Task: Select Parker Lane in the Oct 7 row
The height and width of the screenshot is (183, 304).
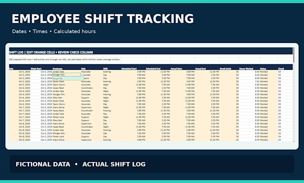Action: tap(59, 117)
